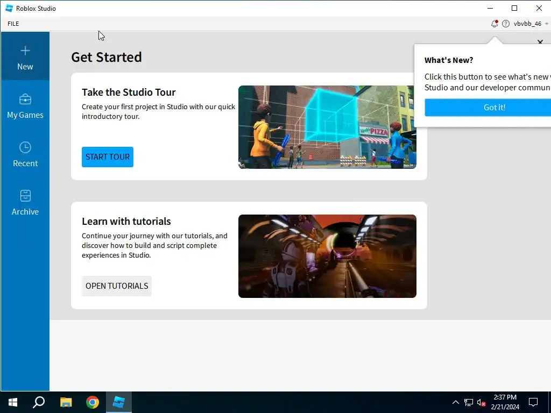The height and width of the screenshot is (413, 551).
Task: Expand the vbvbb_46 account dropdown
Action: tap(531, 24)
